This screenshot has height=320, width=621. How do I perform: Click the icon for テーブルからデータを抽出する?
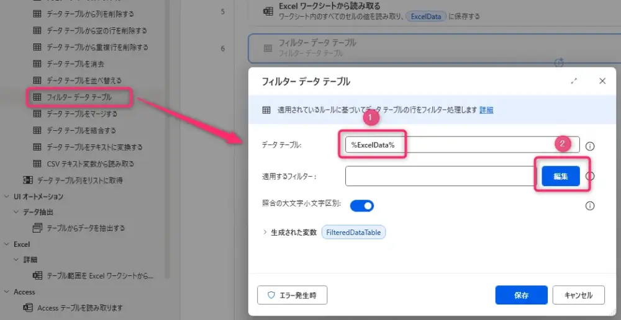pos(37,228)
